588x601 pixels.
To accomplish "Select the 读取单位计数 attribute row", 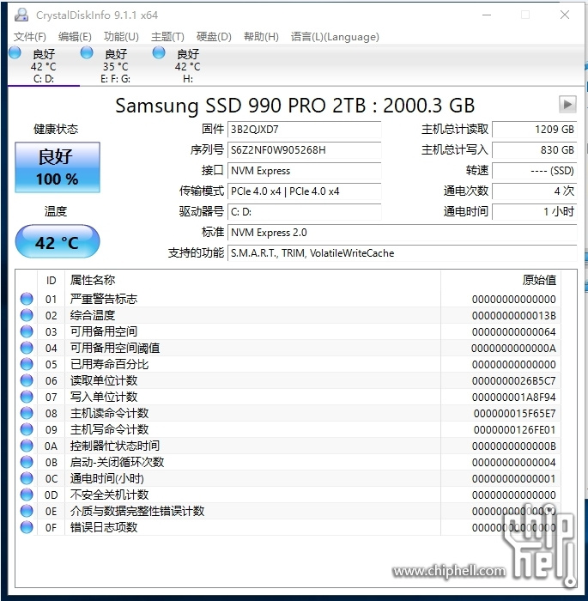I will point(288,380).
